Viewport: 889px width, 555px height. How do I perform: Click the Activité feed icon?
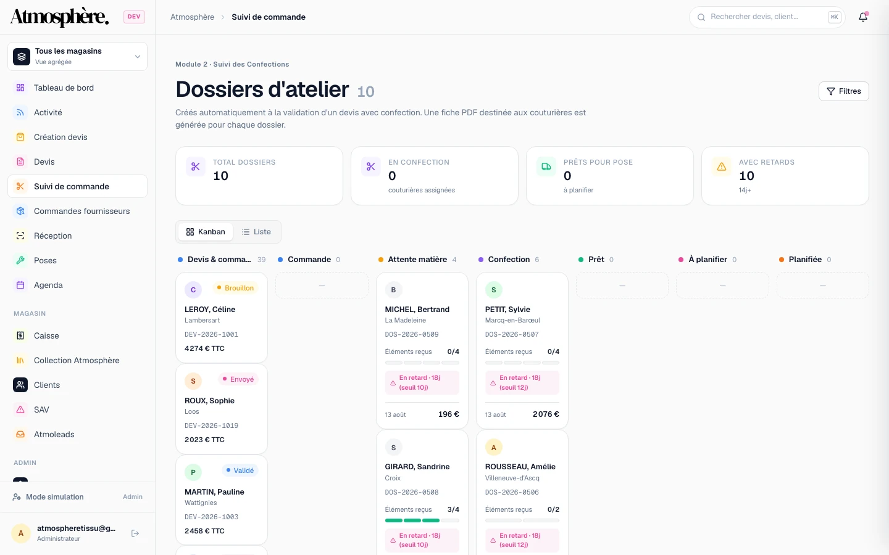tap(20, 112)
